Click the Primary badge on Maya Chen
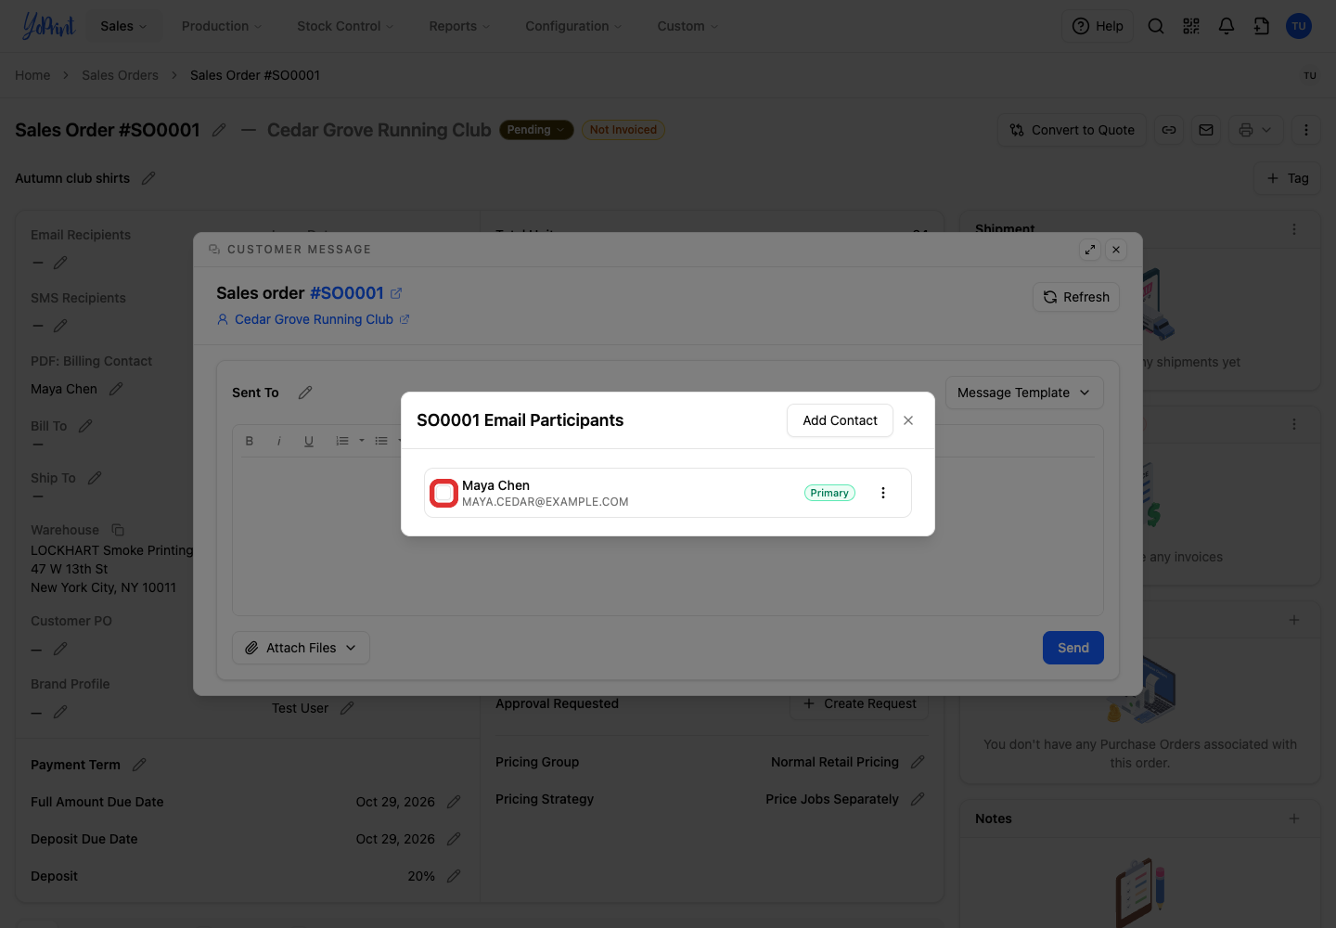1336x928 pixels. [829, 493]
